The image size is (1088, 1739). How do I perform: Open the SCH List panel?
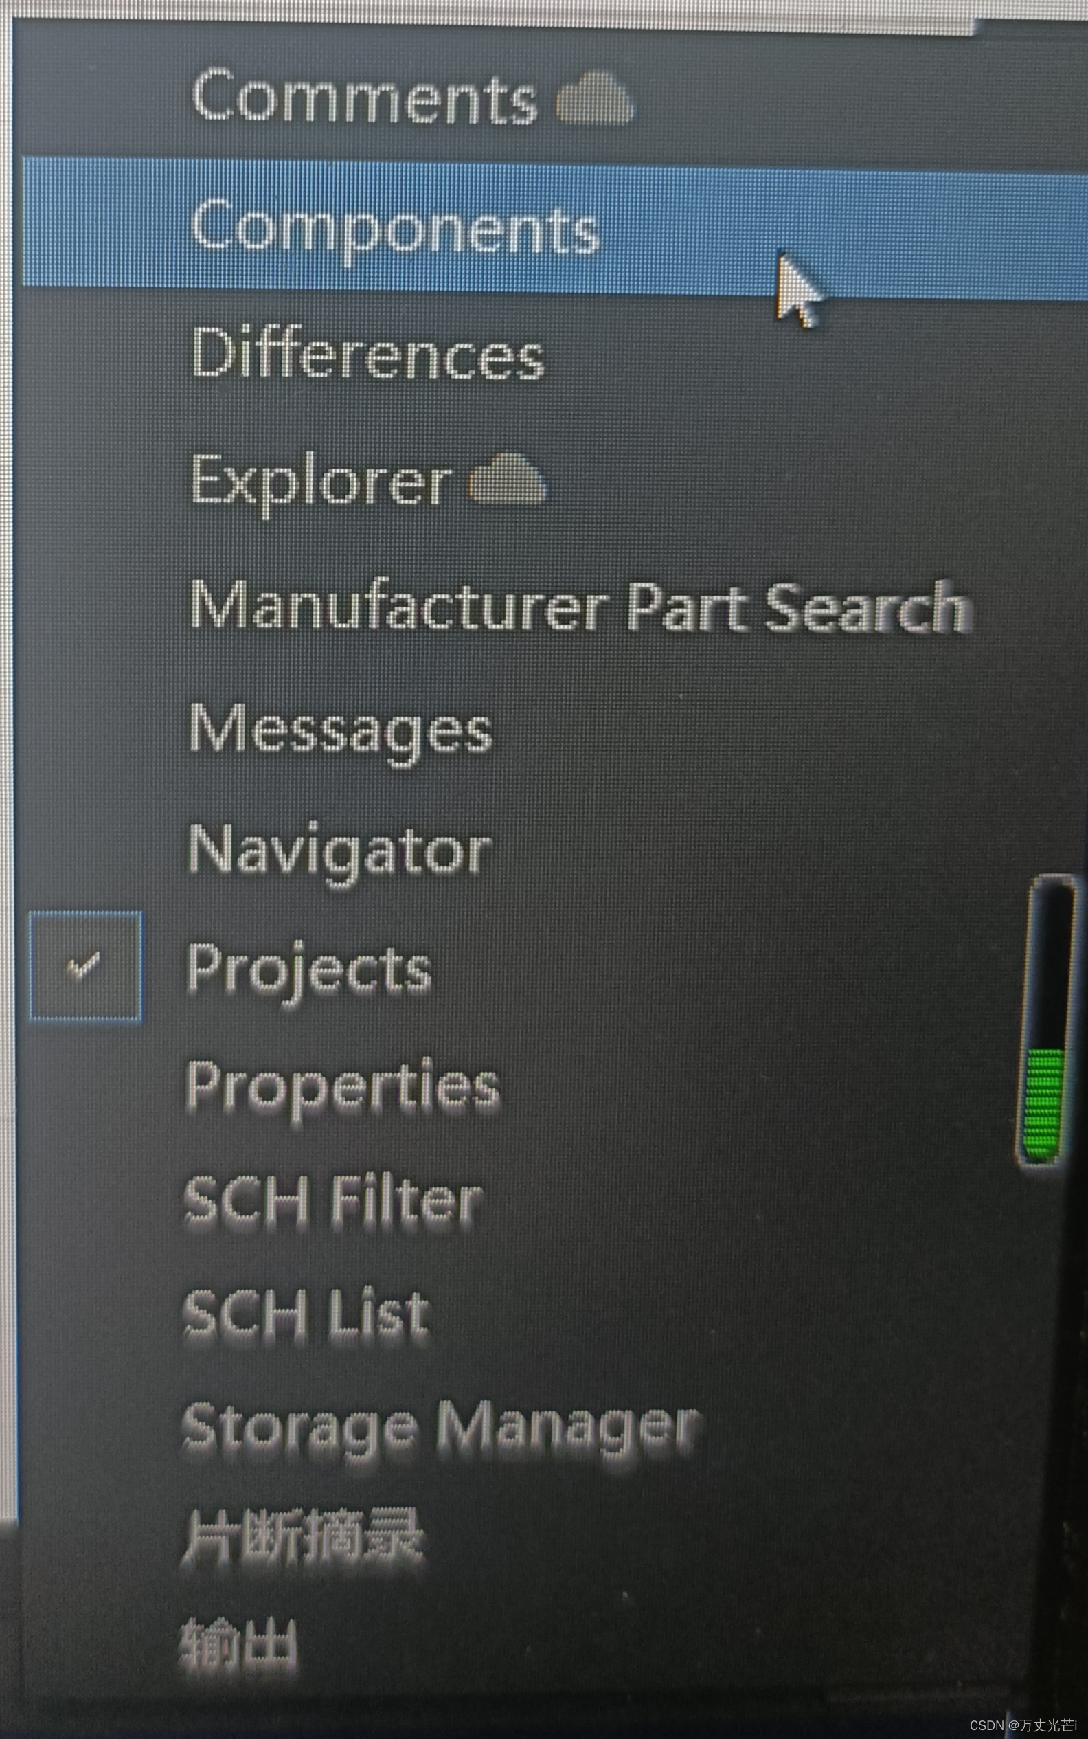click(x=307, y=1314)
